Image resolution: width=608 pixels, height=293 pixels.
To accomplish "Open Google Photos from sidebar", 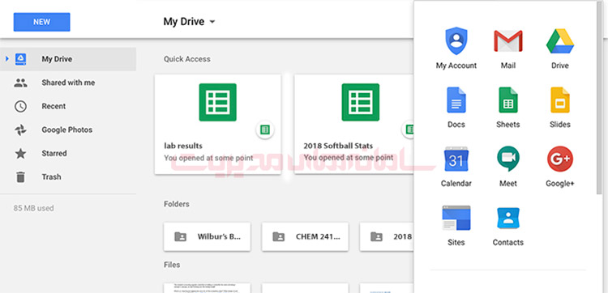I will click(x=67, y=130).
